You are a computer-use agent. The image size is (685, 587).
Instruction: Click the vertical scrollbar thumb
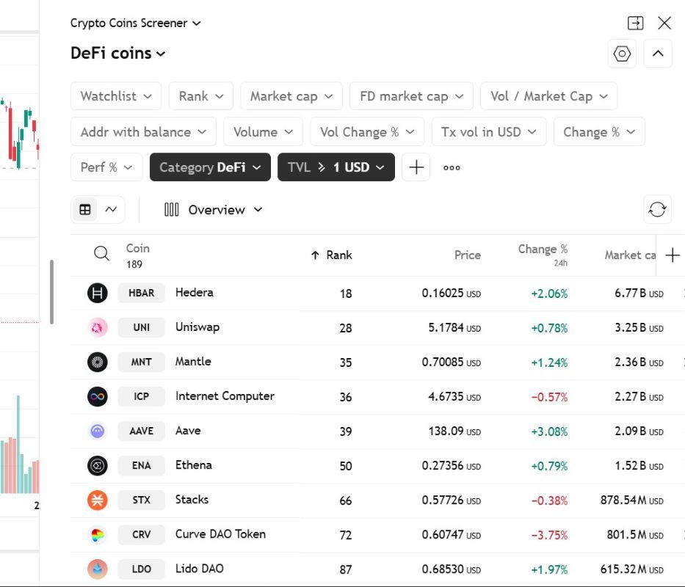tap(51, 292)
